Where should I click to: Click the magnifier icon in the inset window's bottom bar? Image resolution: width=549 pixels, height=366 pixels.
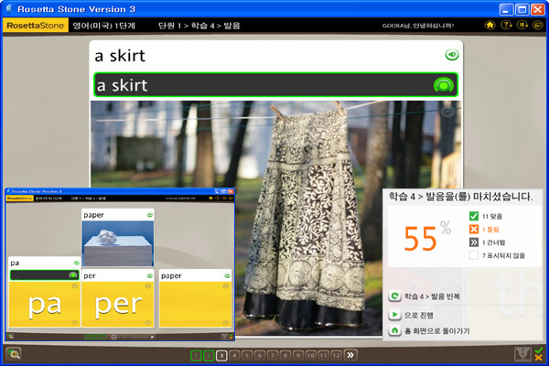(11, 337)
